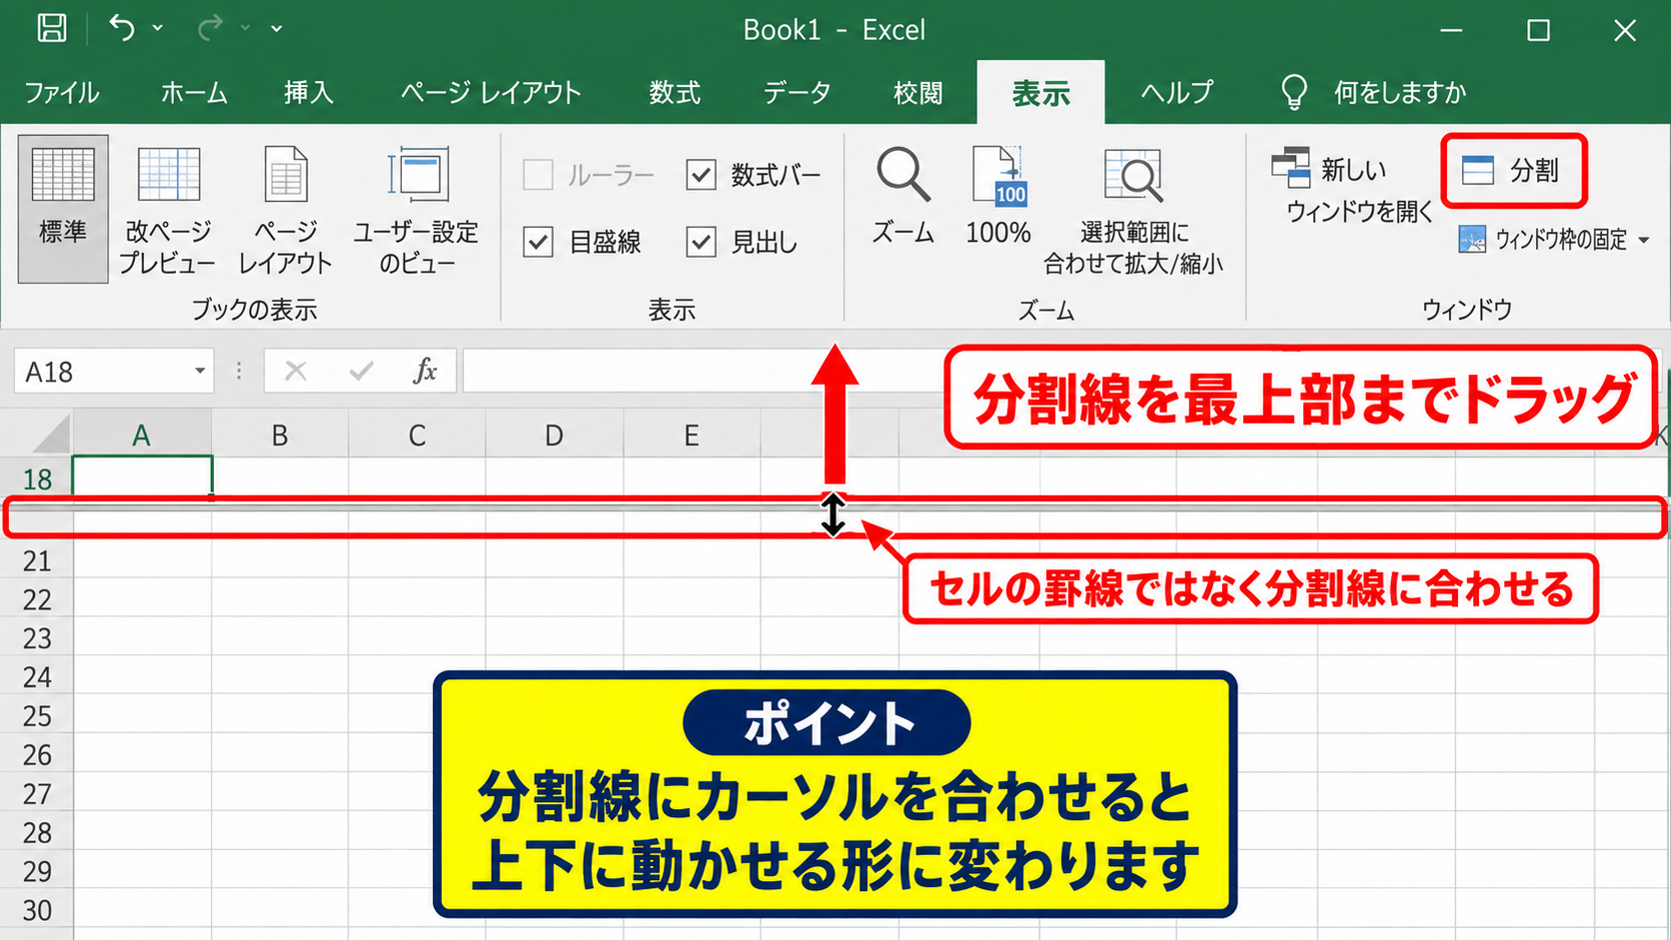This screenshot has width=1671, height=940.
Task: Click the Redo arrow icon
Action: click(x=210, y=28)
